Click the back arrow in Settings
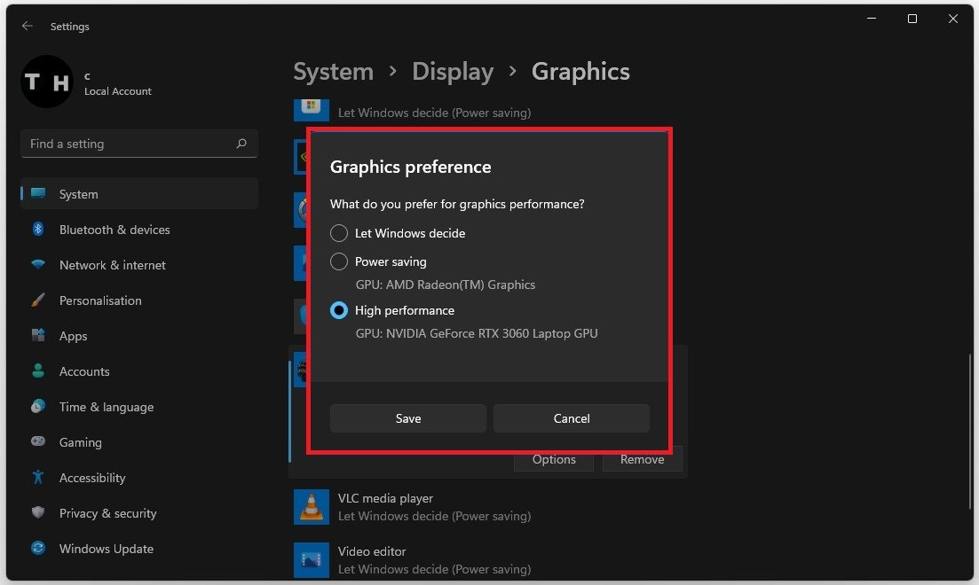The height and width of the screenshot is (585, 979). point(28,27)
